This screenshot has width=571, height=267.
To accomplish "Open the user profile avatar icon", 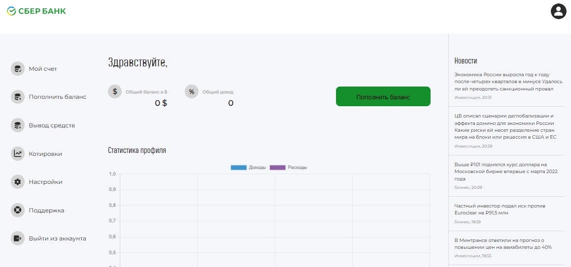I will [x=559, y=11].
